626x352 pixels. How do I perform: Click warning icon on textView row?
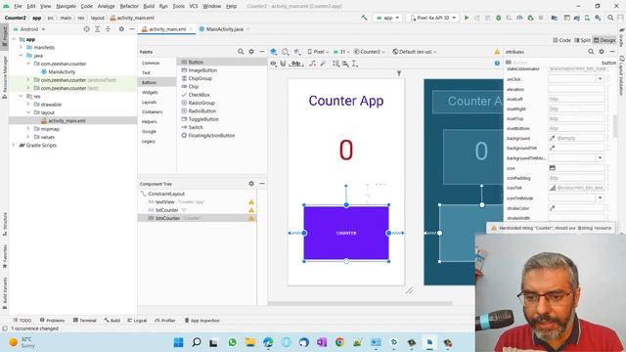pyautogui.click(x=251, y=202)
